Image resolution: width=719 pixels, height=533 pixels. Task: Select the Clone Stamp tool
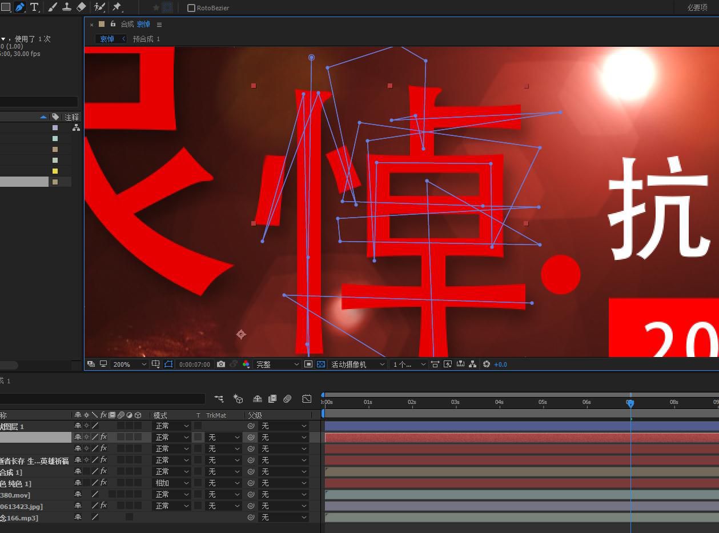pyautogui.click(x=68, y=7)
